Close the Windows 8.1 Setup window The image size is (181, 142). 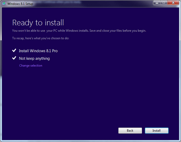point(173,3)
